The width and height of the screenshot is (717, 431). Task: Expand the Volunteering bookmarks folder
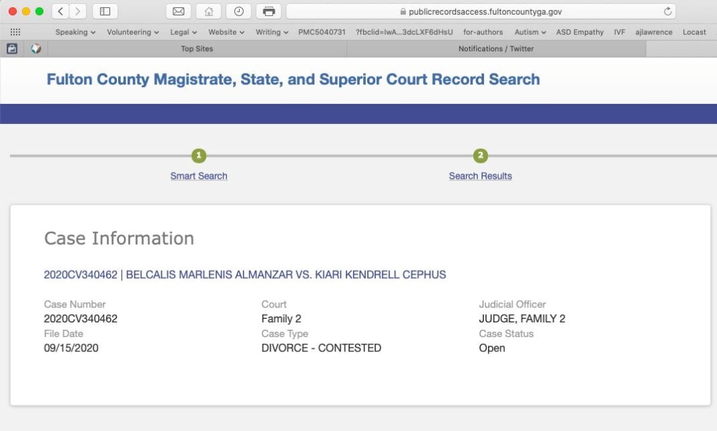click(132, 32)
